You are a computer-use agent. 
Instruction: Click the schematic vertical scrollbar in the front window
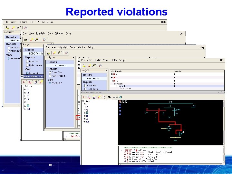[224, 122]
